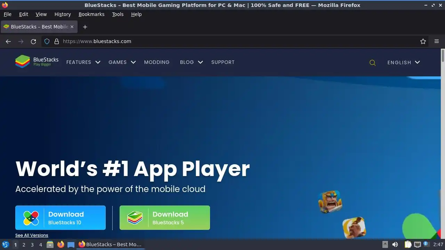The height and width of the screenshot is (250, 445).
Task: Open the Tools menu
Action: [x=118, y=14]
